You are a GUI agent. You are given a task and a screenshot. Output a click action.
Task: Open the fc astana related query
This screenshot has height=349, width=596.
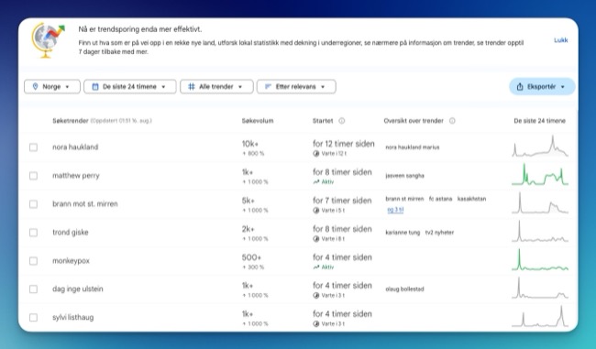[440, 199]
